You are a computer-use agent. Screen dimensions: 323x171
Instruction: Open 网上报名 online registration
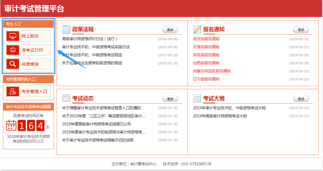point(28,36)
